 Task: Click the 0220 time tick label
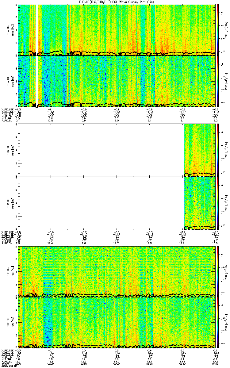click(x=51, y=364)
